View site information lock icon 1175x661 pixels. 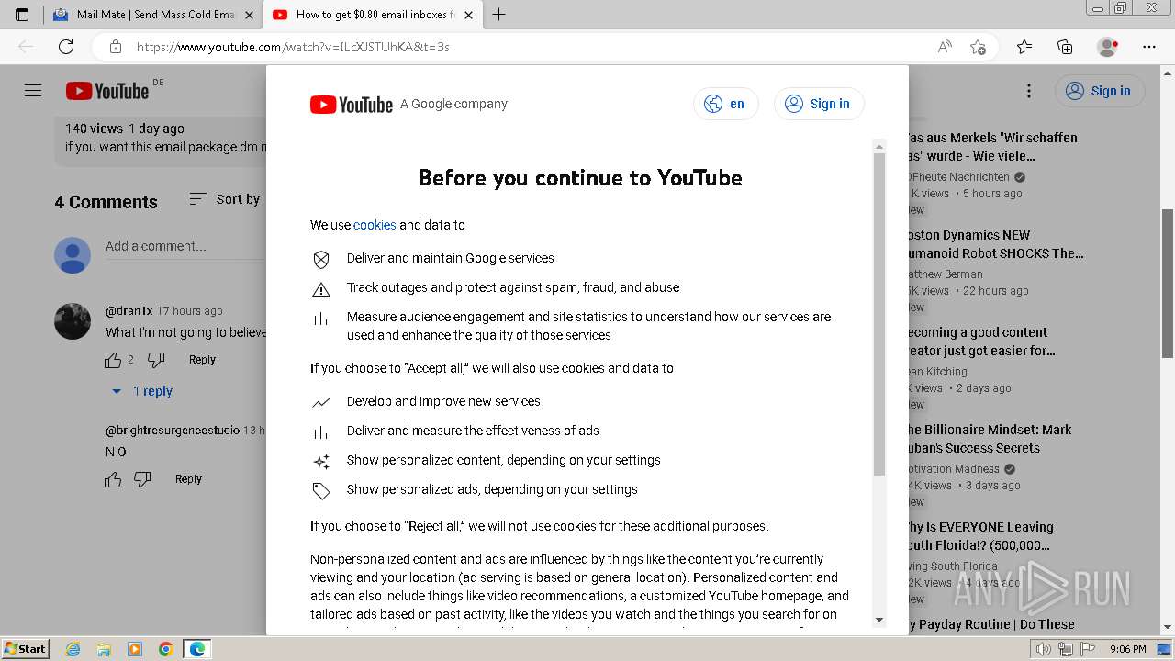coord(115,47)
